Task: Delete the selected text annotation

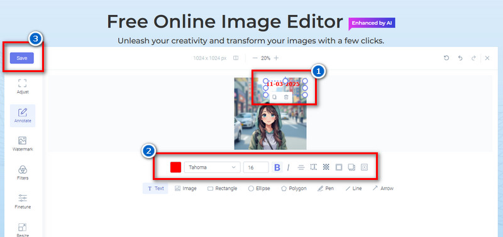Action: (x=286, y=97)
